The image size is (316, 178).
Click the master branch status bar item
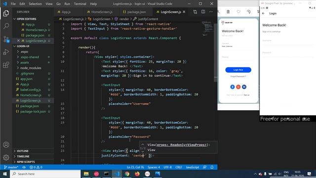tap(11, 167)
